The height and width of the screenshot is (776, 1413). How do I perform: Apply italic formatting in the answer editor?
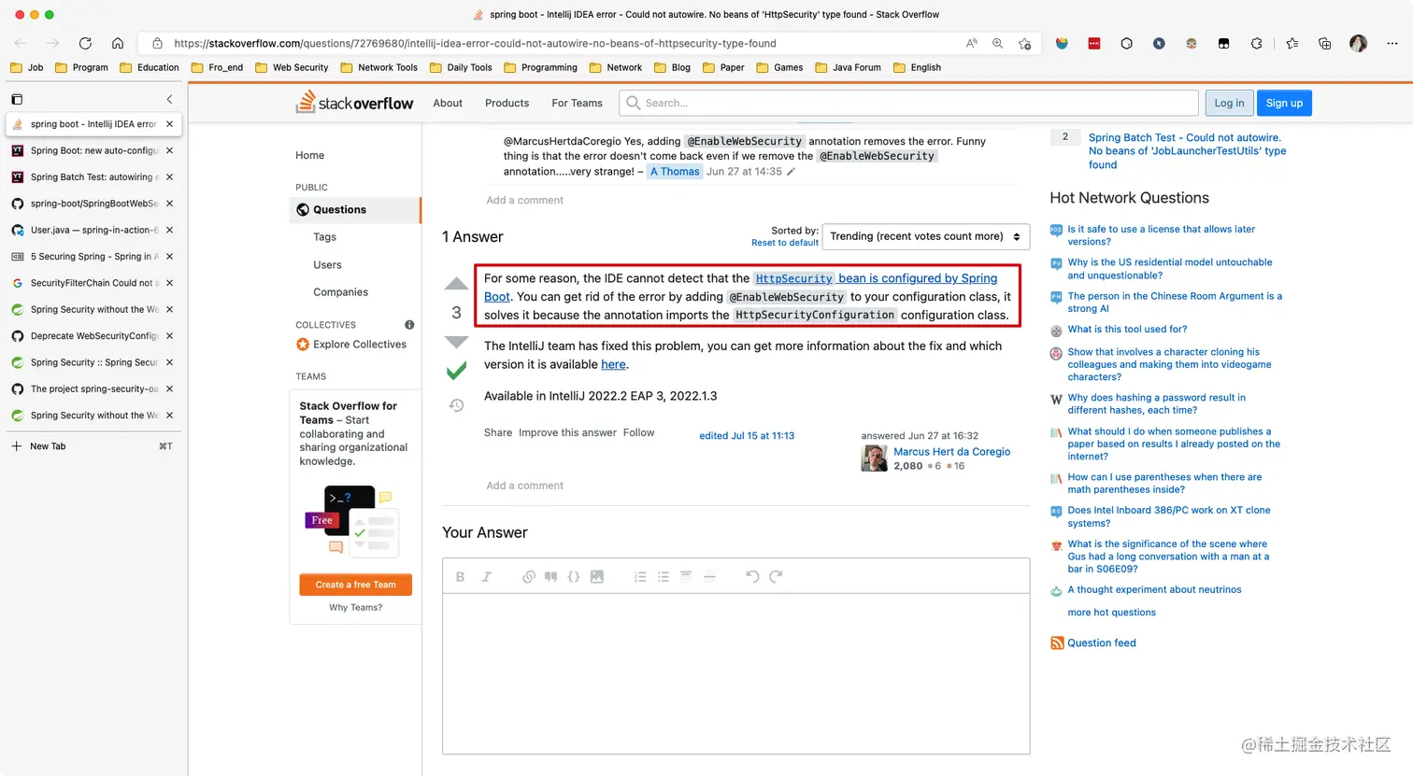pos(487,576)
